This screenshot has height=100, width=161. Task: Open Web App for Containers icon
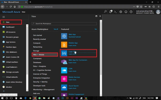64,62
